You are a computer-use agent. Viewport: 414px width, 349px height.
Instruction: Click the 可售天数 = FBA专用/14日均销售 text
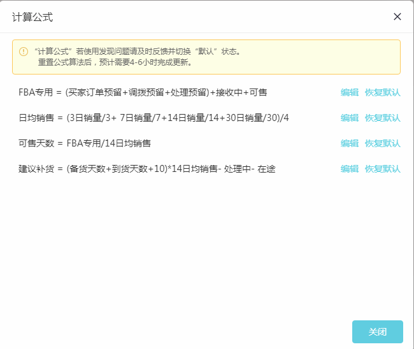[85, 143]
